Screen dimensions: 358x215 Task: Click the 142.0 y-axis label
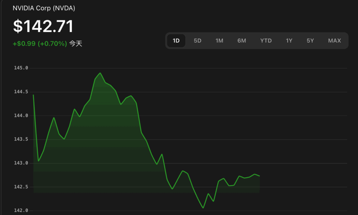pos(21,210)
